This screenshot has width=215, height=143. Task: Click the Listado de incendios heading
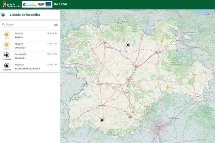pyautogui.click(x=25, y=15)
